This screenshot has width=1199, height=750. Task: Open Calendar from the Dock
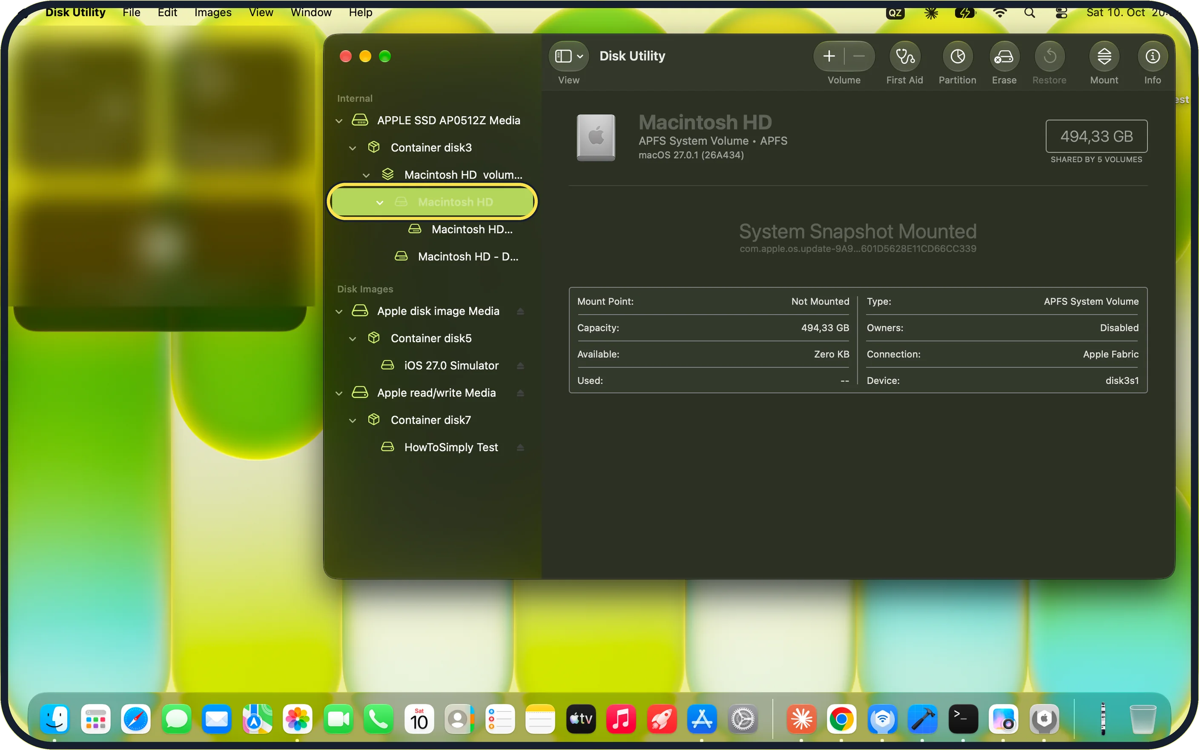pyautogui.click(x=419, y=719)
